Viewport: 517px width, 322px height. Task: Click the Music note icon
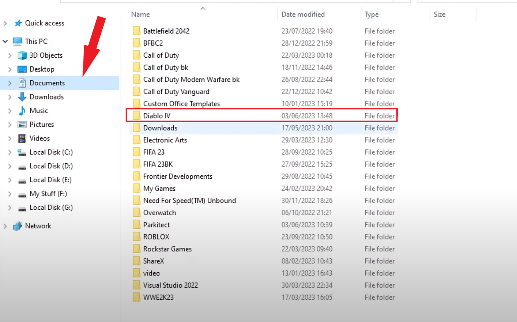click(22, 111)
